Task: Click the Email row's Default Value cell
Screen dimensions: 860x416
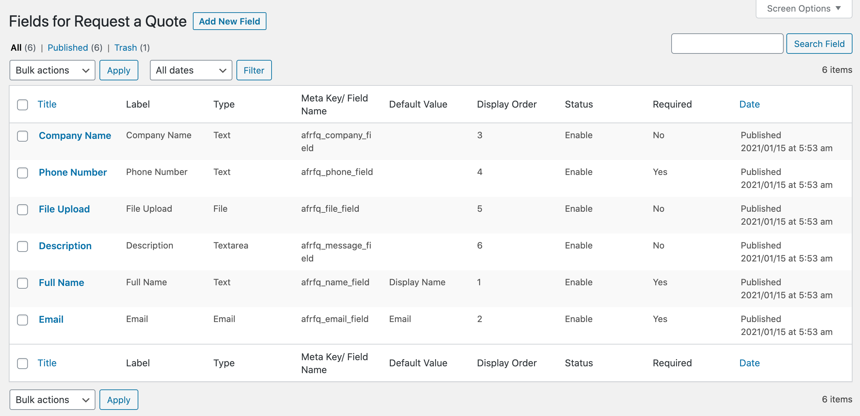Action: click(400, 319)
